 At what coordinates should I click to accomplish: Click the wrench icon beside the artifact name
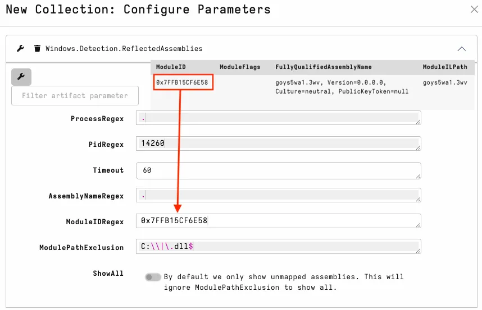pyautogui.click(x=21, y=49)
